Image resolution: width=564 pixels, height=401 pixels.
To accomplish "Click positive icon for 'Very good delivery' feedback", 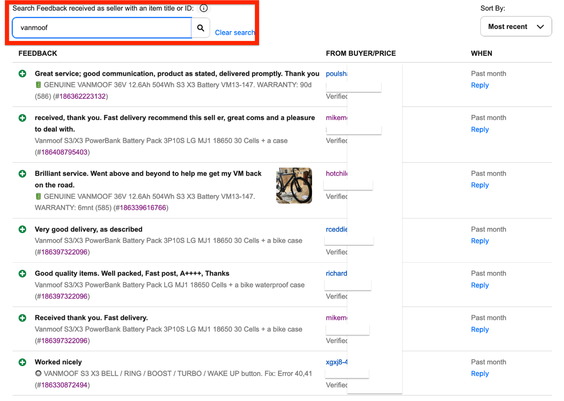I will click(x=22, y=229).
